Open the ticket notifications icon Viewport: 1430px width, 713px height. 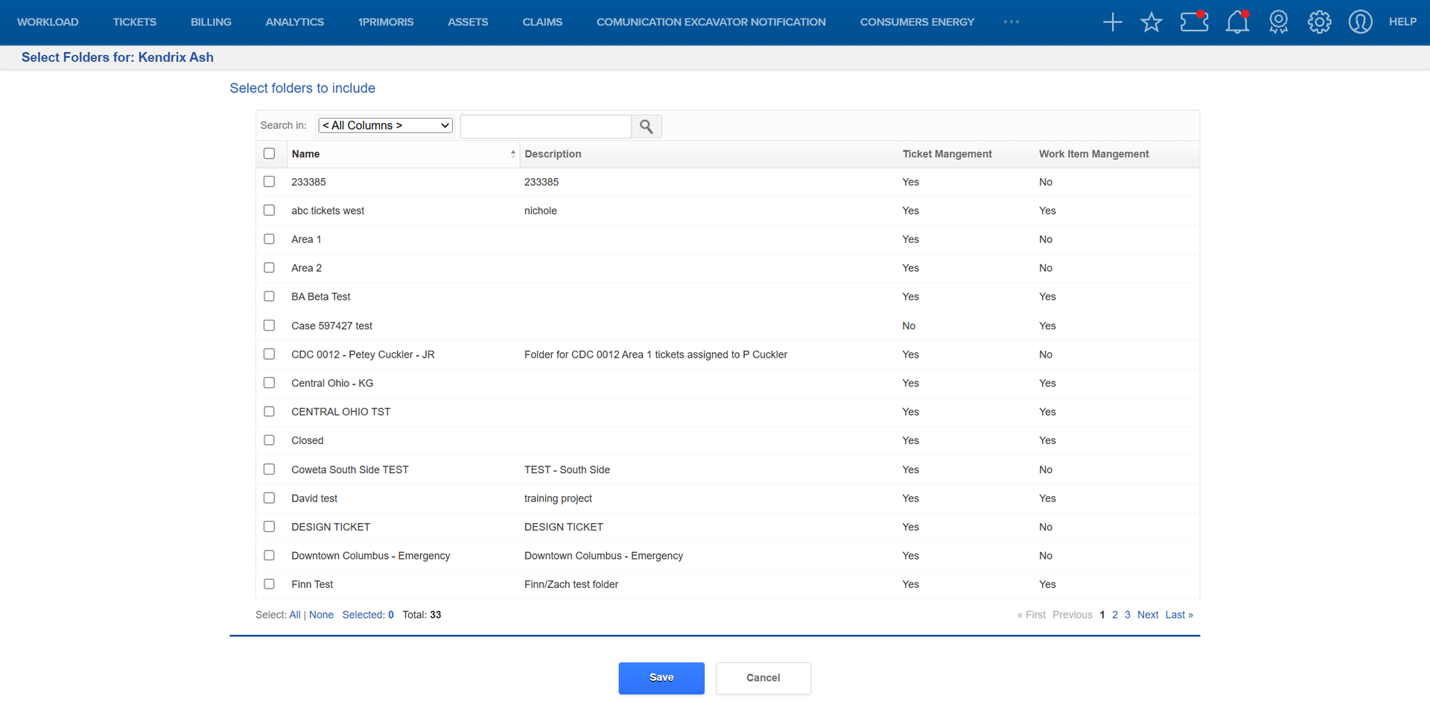[x=1194, y=22]
